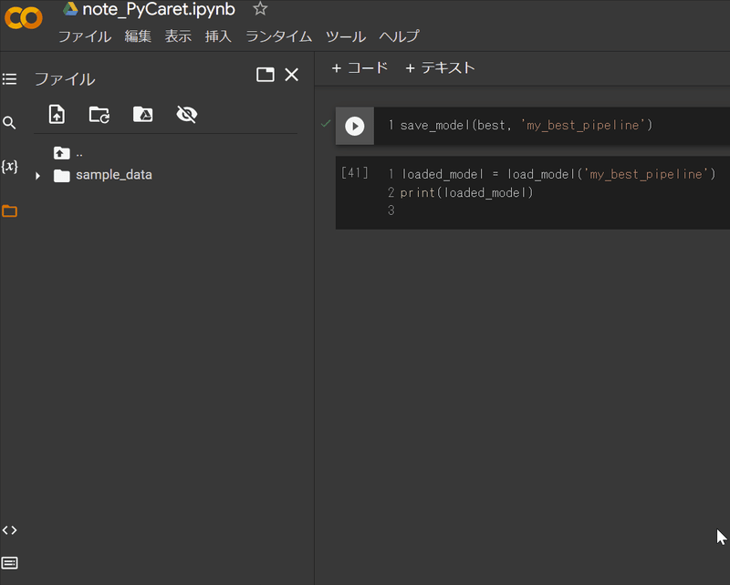Viewport: 730px width, 585px height.
Task: Open the ランタイム menu
Action: [278, 36]
